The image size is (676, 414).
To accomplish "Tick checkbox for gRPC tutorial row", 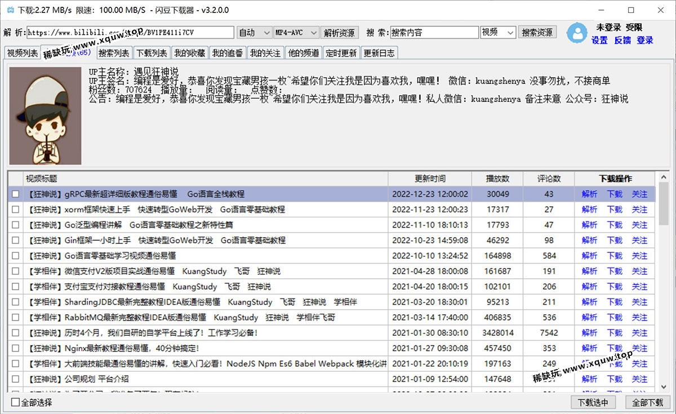I will (x=16, y=194).
